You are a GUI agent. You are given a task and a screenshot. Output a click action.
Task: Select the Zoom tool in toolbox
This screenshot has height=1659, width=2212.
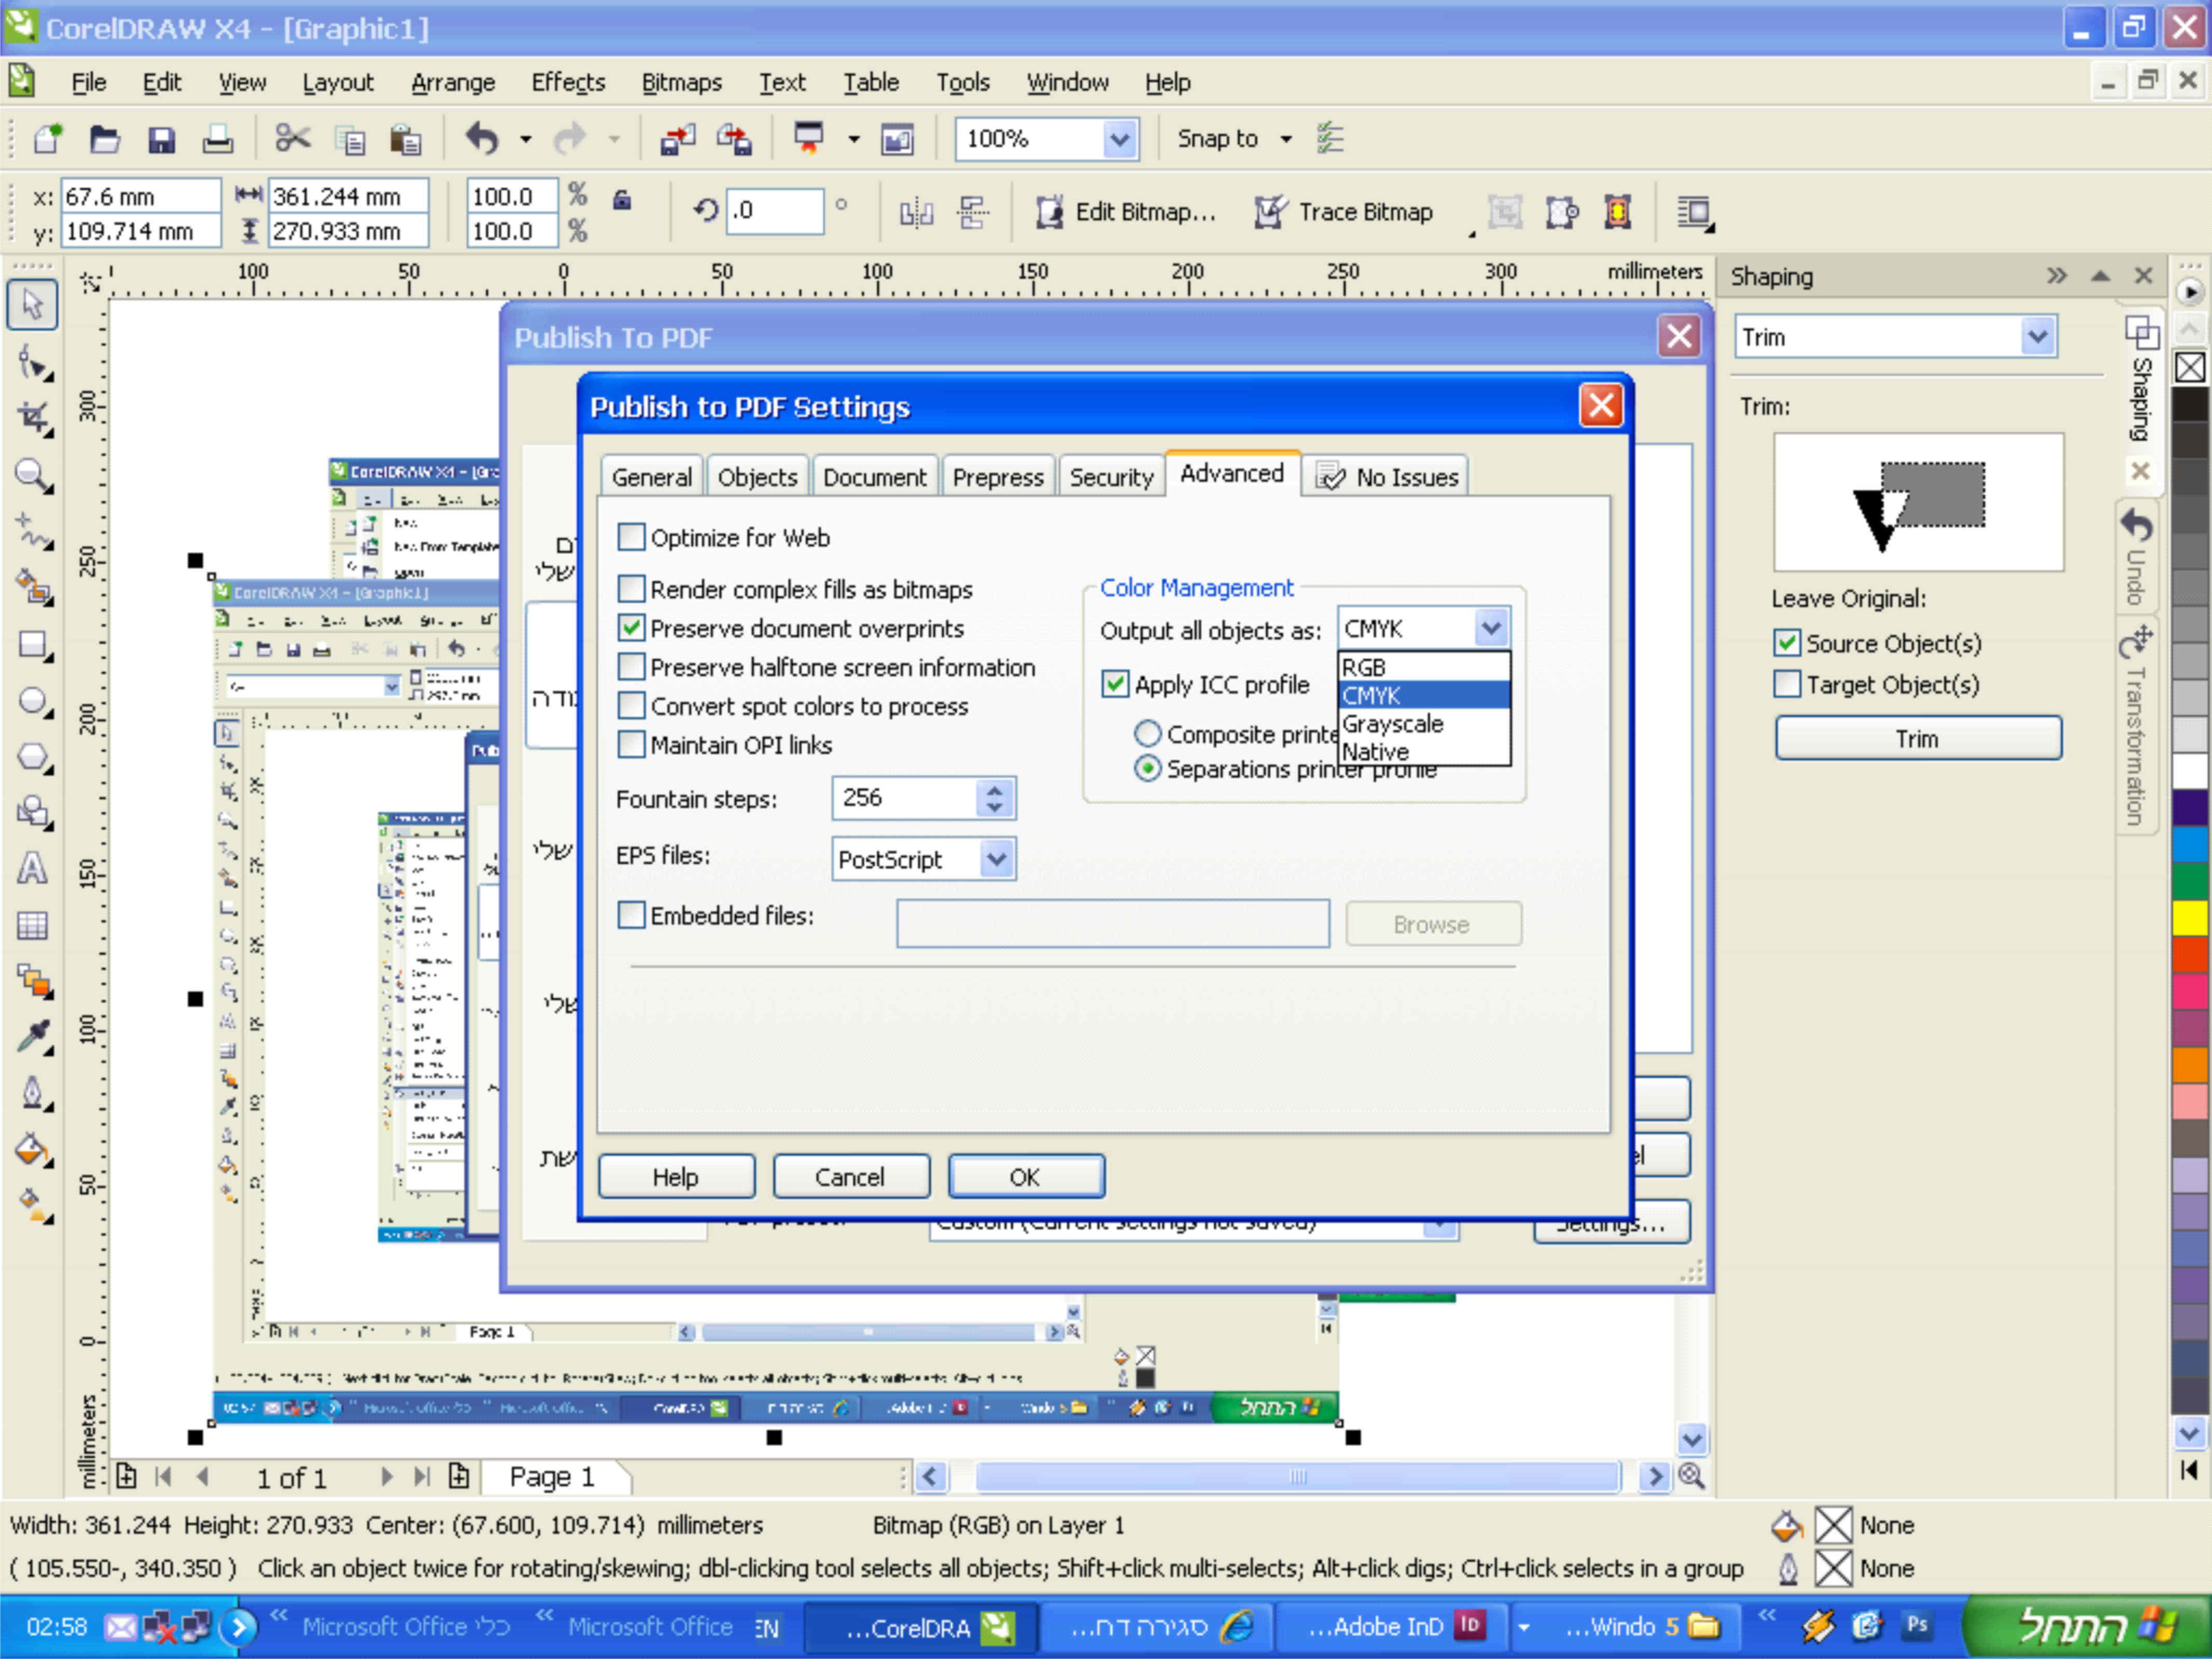[32, 475]
